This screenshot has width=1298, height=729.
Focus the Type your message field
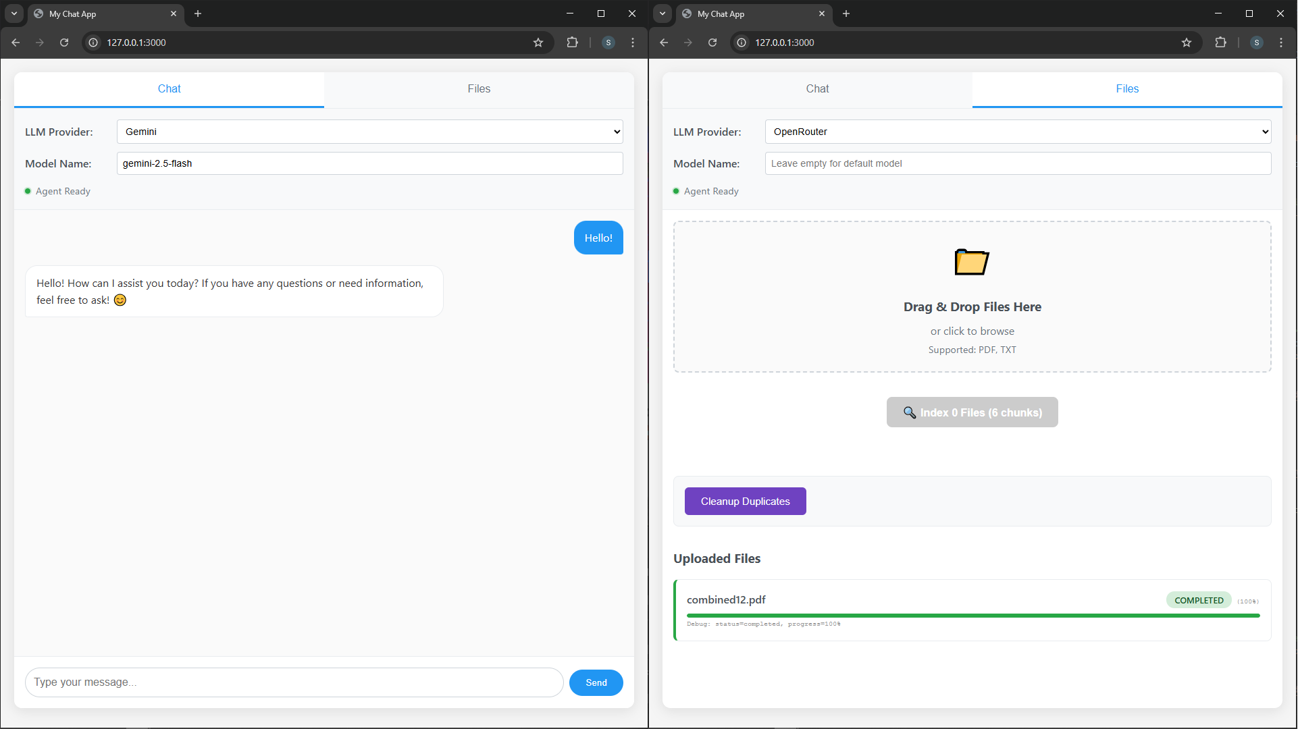(x=294, y=682)
